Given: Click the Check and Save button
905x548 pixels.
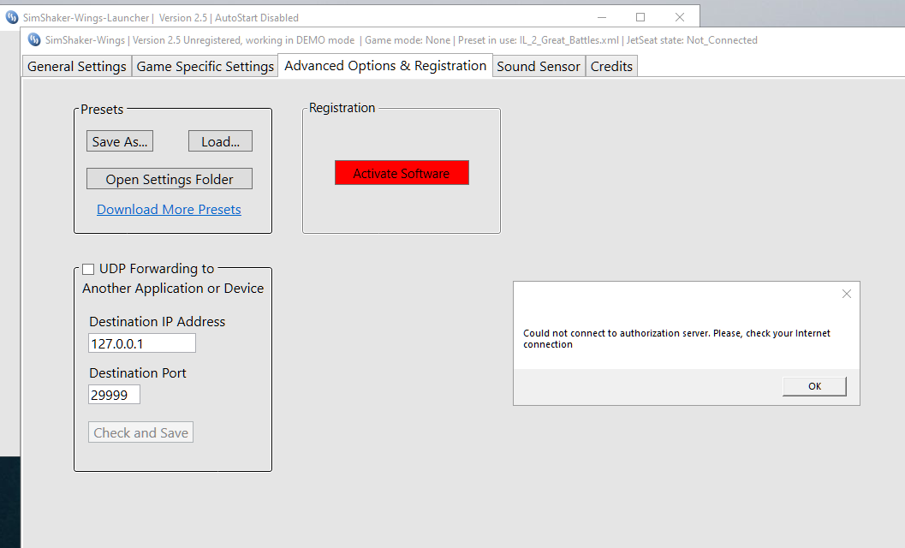Looking at the screenshot, I should pos(140,432).
